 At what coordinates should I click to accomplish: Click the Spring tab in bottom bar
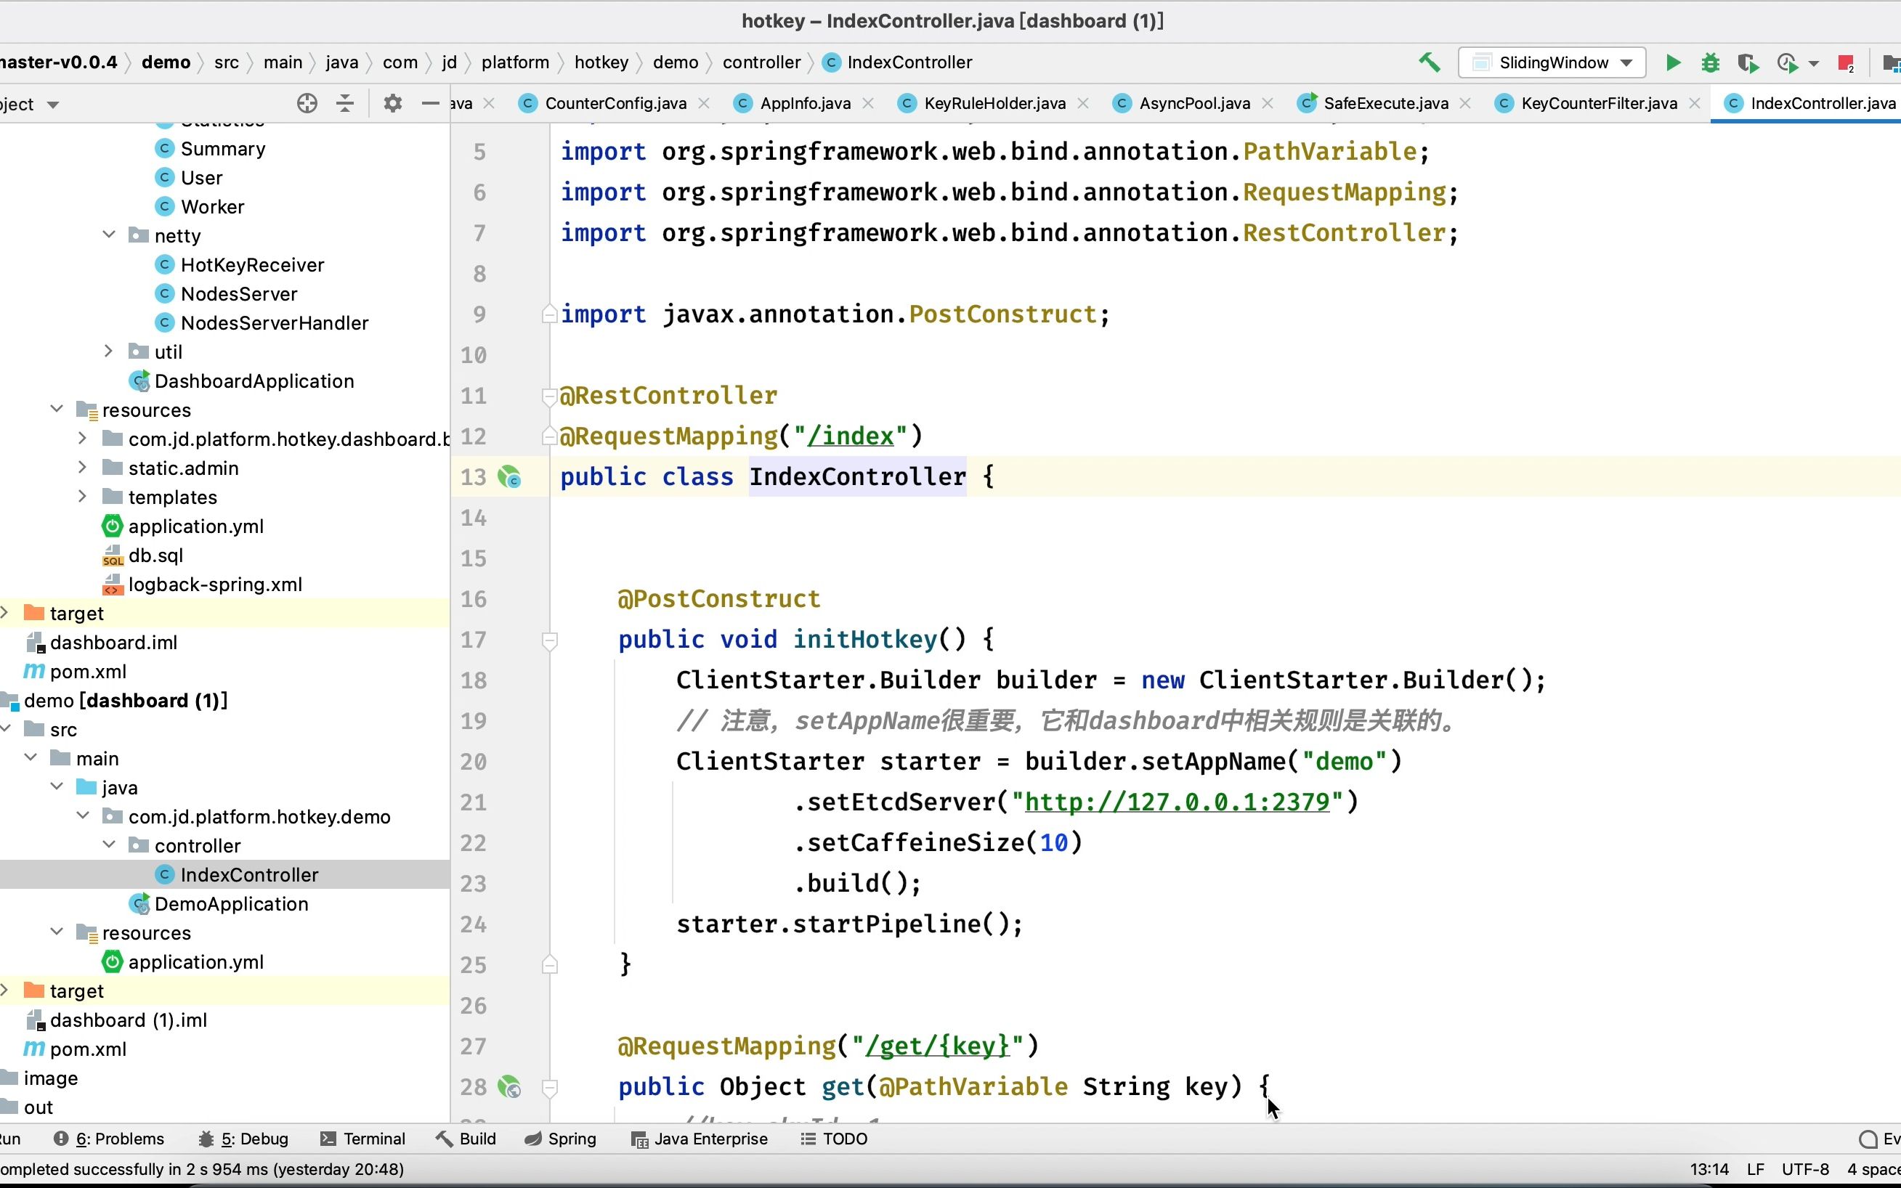[x=572, y=1137]
